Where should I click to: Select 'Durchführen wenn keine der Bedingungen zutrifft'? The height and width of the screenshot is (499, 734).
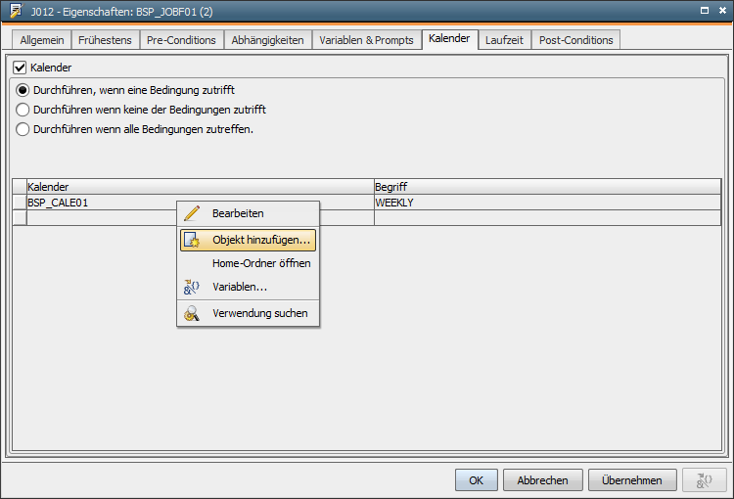[23, 110]
